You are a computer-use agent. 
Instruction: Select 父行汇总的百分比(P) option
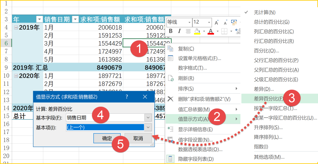point(276,60)
